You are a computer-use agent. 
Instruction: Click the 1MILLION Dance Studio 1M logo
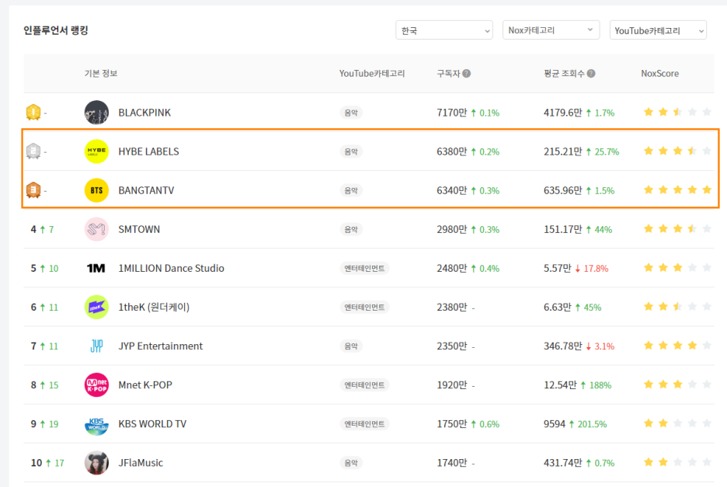[96, 268]
